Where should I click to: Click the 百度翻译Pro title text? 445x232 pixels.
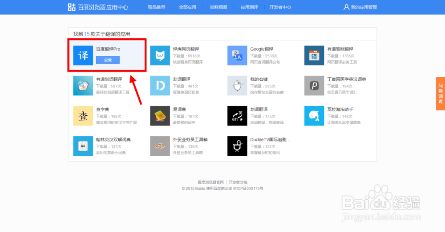pyautogui.click(x=108, y=49)
